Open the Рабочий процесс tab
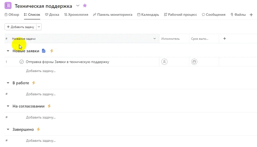The height and width of the screenshot is (147, 257). point(180,15)
